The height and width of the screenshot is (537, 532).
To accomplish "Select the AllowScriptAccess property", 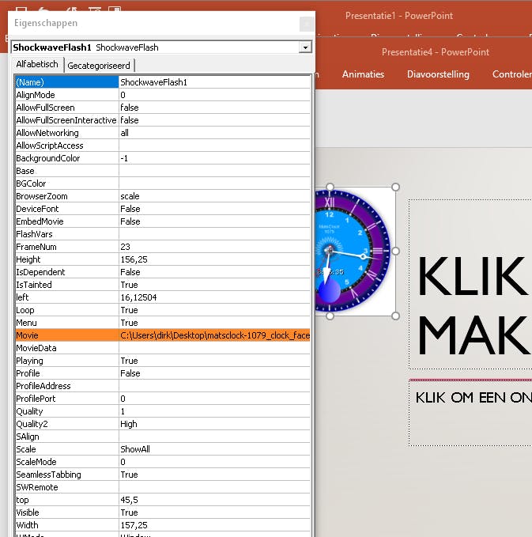I will [x=67, y=146].
